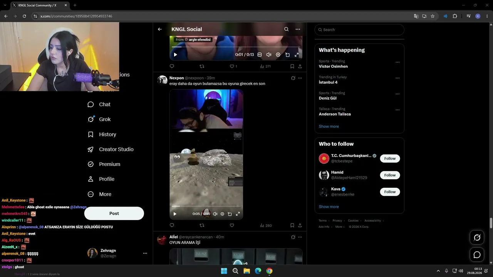
Task: Open Chrome three-dot menu
Action: [487, 16]
